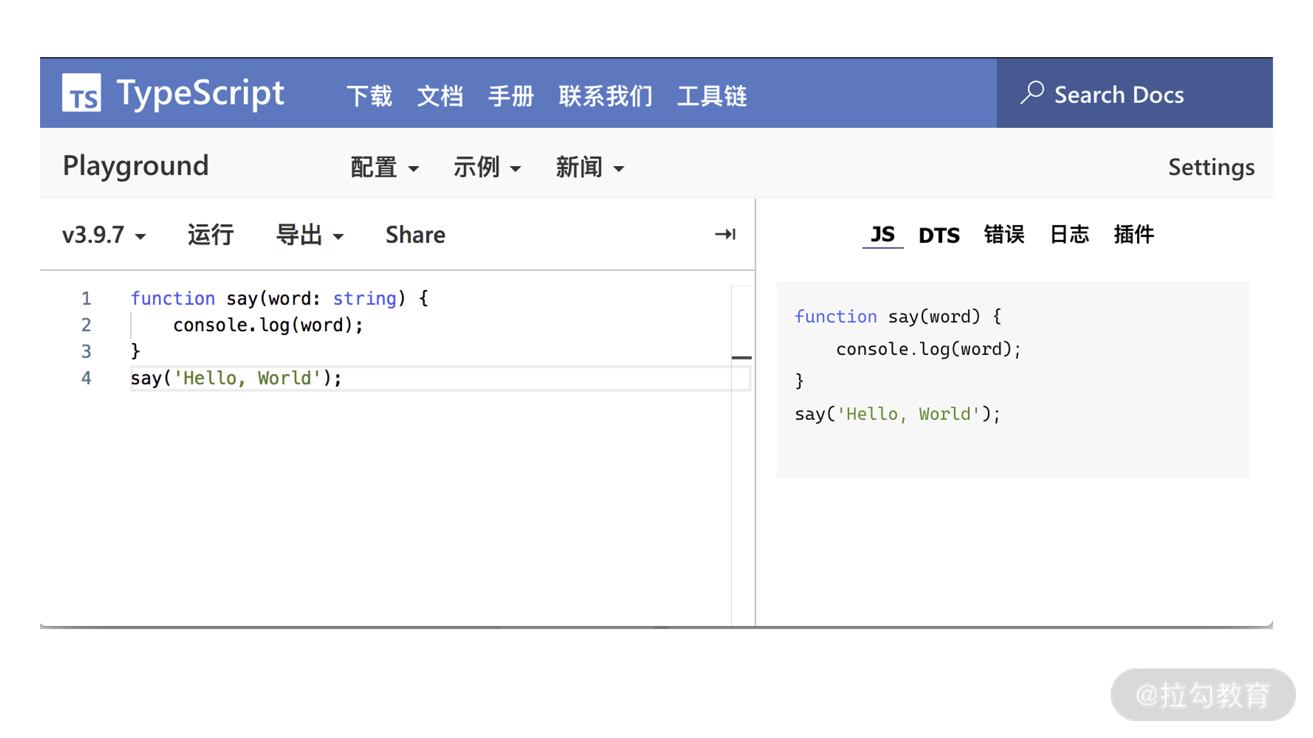The width and height of the screenshot is (1313, 738).
Task: Click console.log(word); in the editor
Action: click(268, 325)
